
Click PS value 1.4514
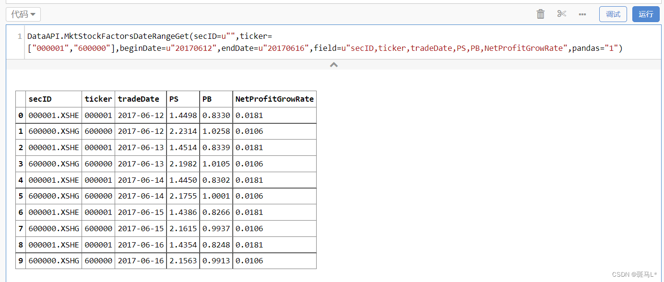[x=183, y=148]
